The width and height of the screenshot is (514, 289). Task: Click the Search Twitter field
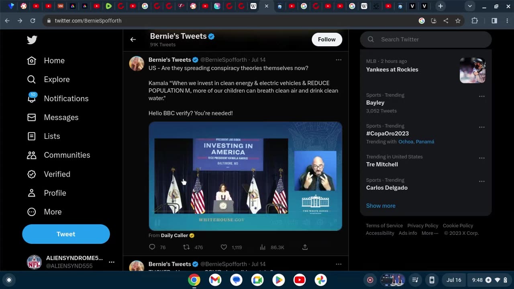(426, 39)
